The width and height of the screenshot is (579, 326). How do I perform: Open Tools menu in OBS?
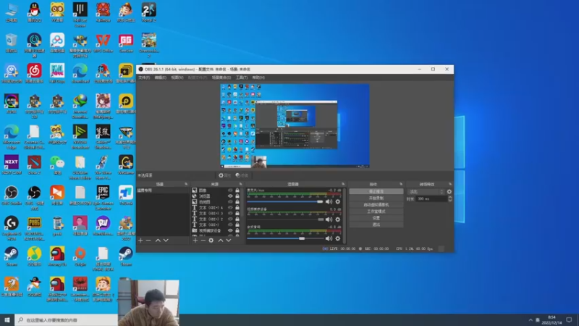point(242,78)
